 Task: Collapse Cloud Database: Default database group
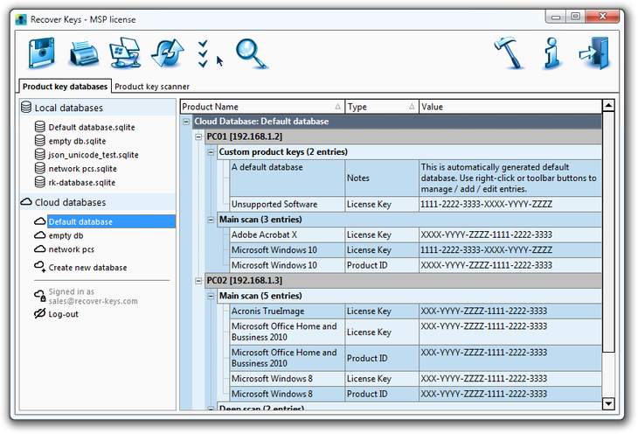click(186, 122)
